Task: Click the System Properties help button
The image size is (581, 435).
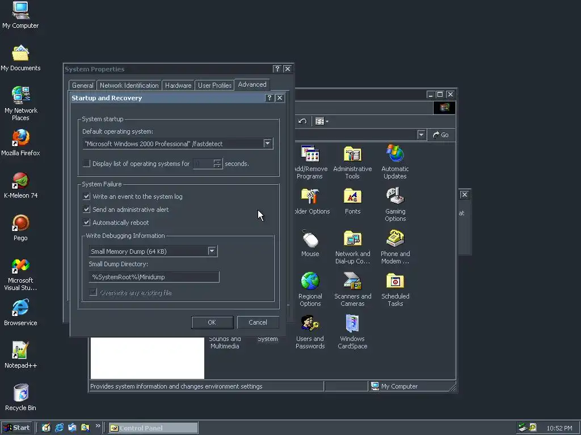Action: (277, 69)
